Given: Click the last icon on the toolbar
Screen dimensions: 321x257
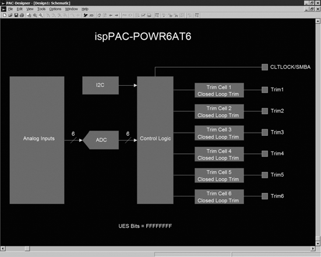Looking at the screenshot, I should (x=197, y=15).
